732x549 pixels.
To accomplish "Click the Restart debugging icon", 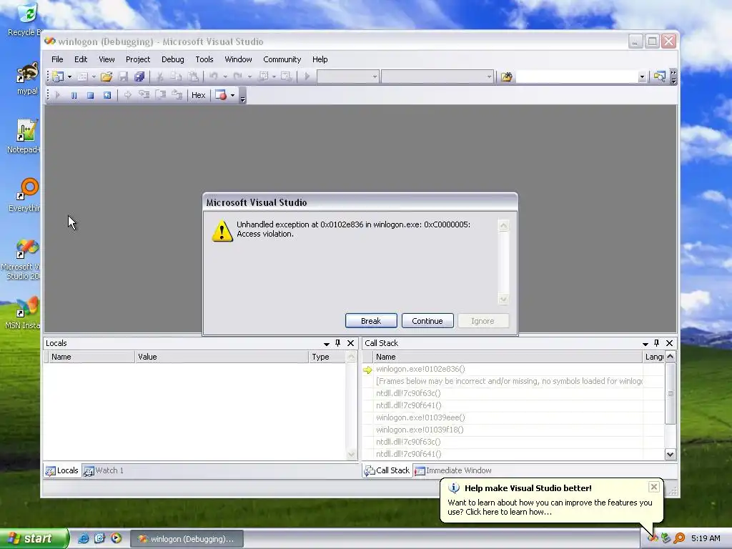I will pyautogui.click(x=107, y=95).
